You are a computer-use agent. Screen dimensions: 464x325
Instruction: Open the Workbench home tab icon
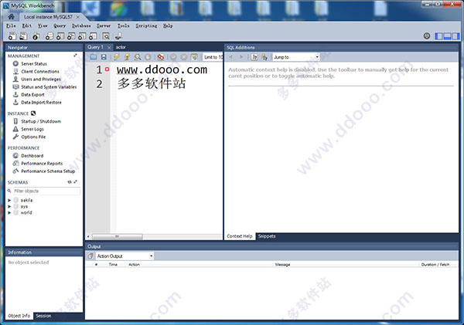(11, 16)
